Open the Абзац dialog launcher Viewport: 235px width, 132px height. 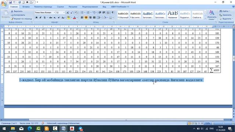click(114, 22)
